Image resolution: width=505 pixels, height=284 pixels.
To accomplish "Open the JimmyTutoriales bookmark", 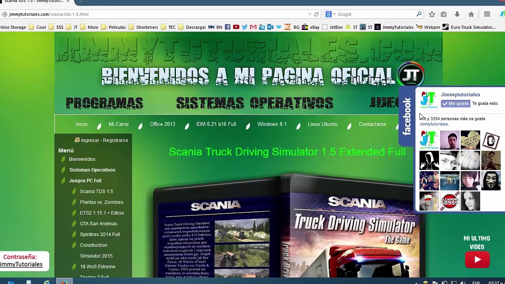I will coord(394,27).
